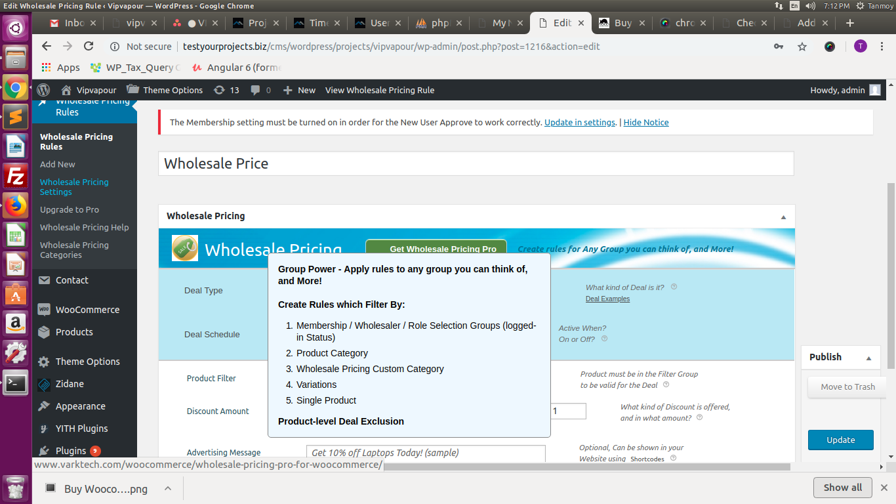The image size is (896, 504).
Task: Collapse the Wholesale Pricing metabox
Action: [783, 217]
